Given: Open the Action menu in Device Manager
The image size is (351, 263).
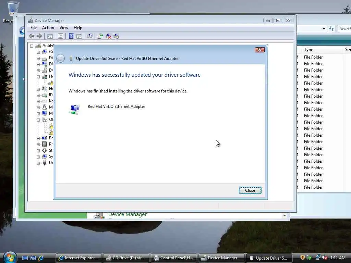Looking at the screenshot, I should 48,28.
